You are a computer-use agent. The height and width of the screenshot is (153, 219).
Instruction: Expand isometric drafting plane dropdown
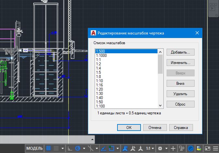click(x=97, y=148)
